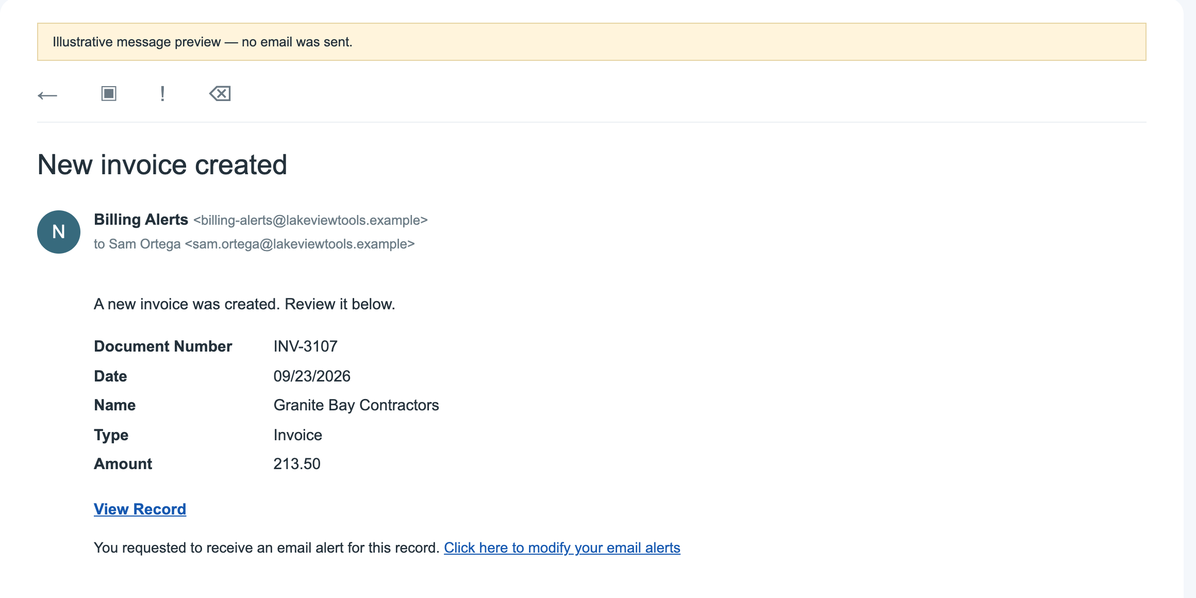Click the sender avatar with letter N

[x=59, y=232]
